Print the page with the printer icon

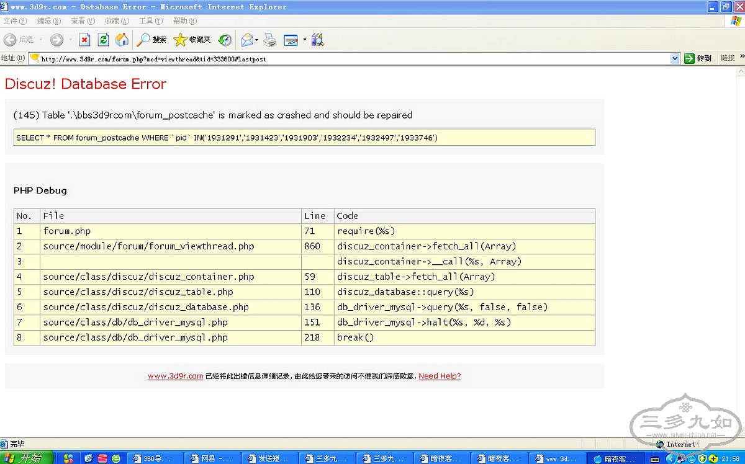[x=269, y=40]
